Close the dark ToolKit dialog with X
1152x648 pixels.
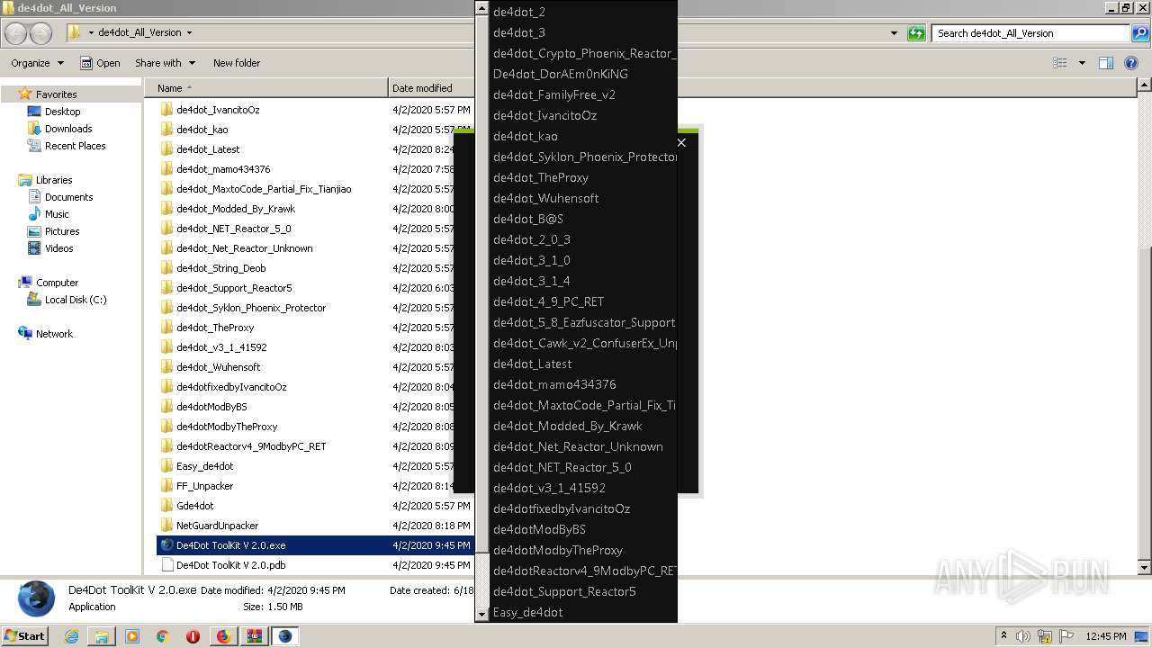[x=681, y=142]
